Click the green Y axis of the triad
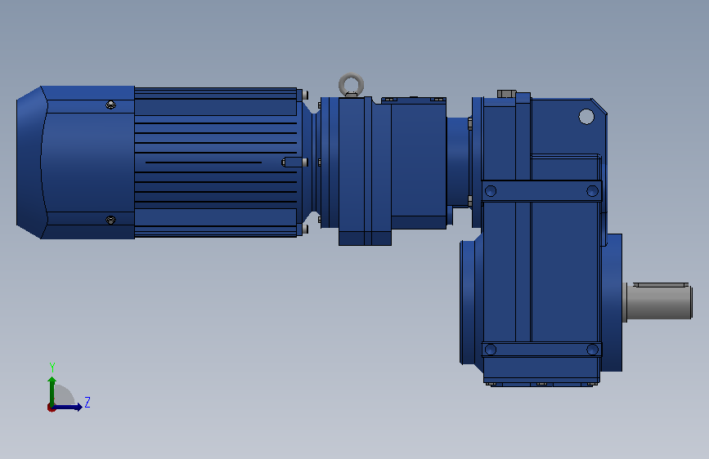This screenshot has height=459, width=709. coord(52,390)
